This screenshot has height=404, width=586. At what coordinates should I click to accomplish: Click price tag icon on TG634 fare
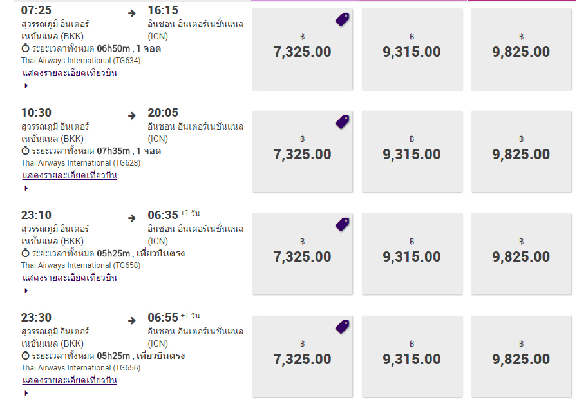click(343, 19)
